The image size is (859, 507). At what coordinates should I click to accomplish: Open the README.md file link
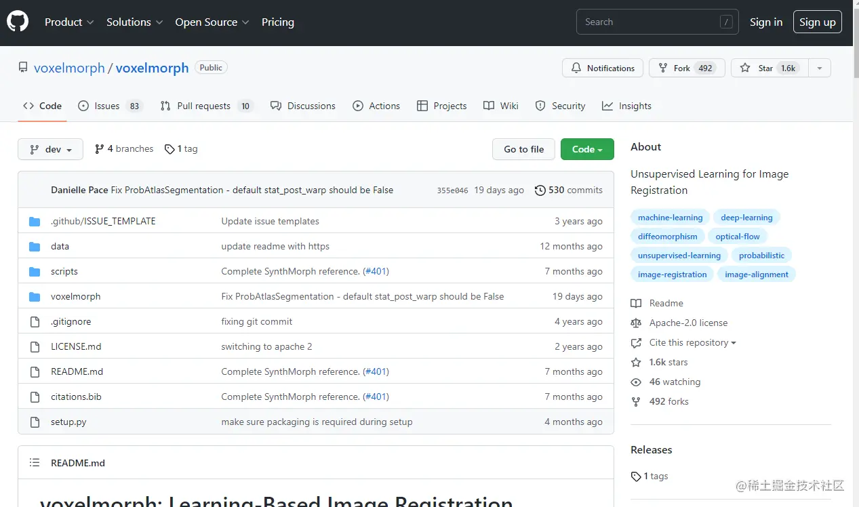point(77,371)
